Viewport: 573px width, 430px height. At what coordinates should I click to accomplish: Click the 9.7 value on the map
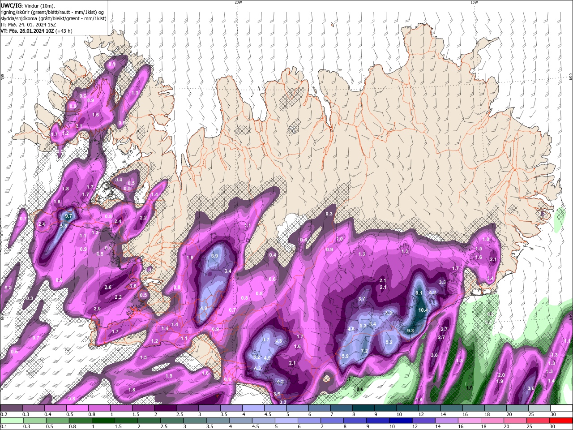pyautogui.click(x=68, y=216)
